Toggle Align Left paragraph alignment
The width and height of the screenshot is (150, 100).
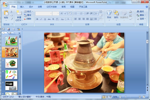coord(75,19)
